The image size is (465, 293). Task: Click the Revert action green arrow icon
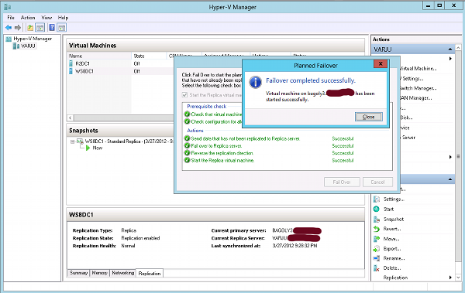pyautogui.click(x=377, y=229)
